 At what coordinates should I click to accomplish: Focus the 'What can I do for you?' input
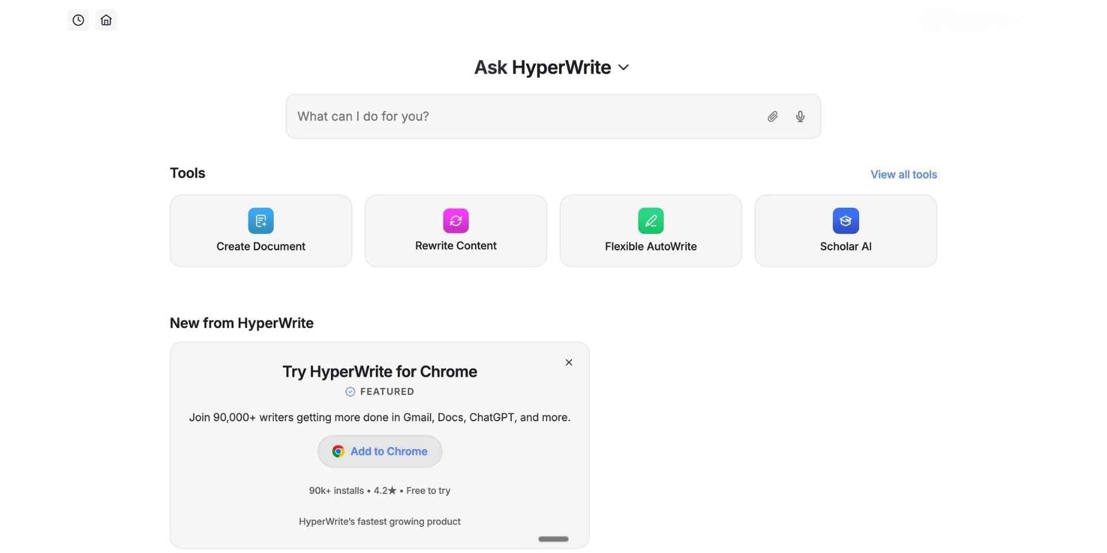553,116
